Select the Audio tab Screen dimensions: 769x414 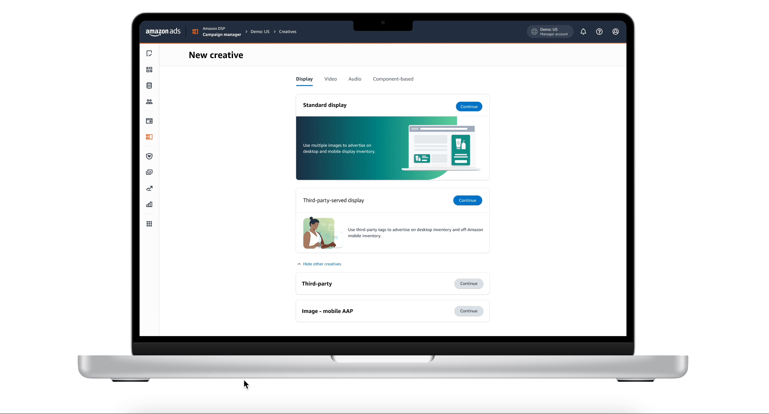(x=355, y=79)
